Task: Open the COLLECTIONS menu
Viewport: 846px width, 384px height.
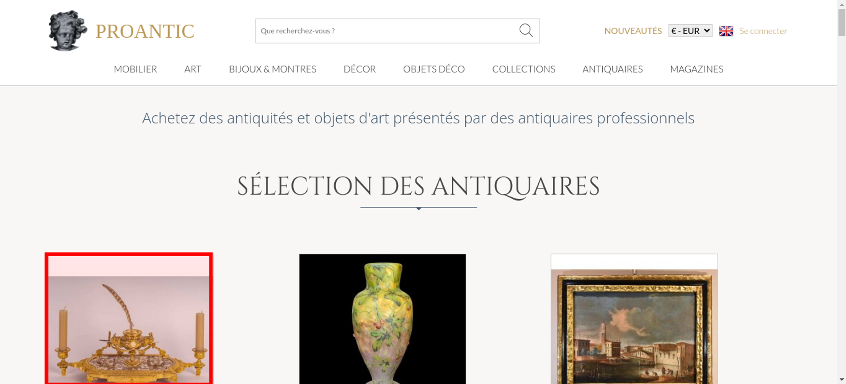Action: 524,69
